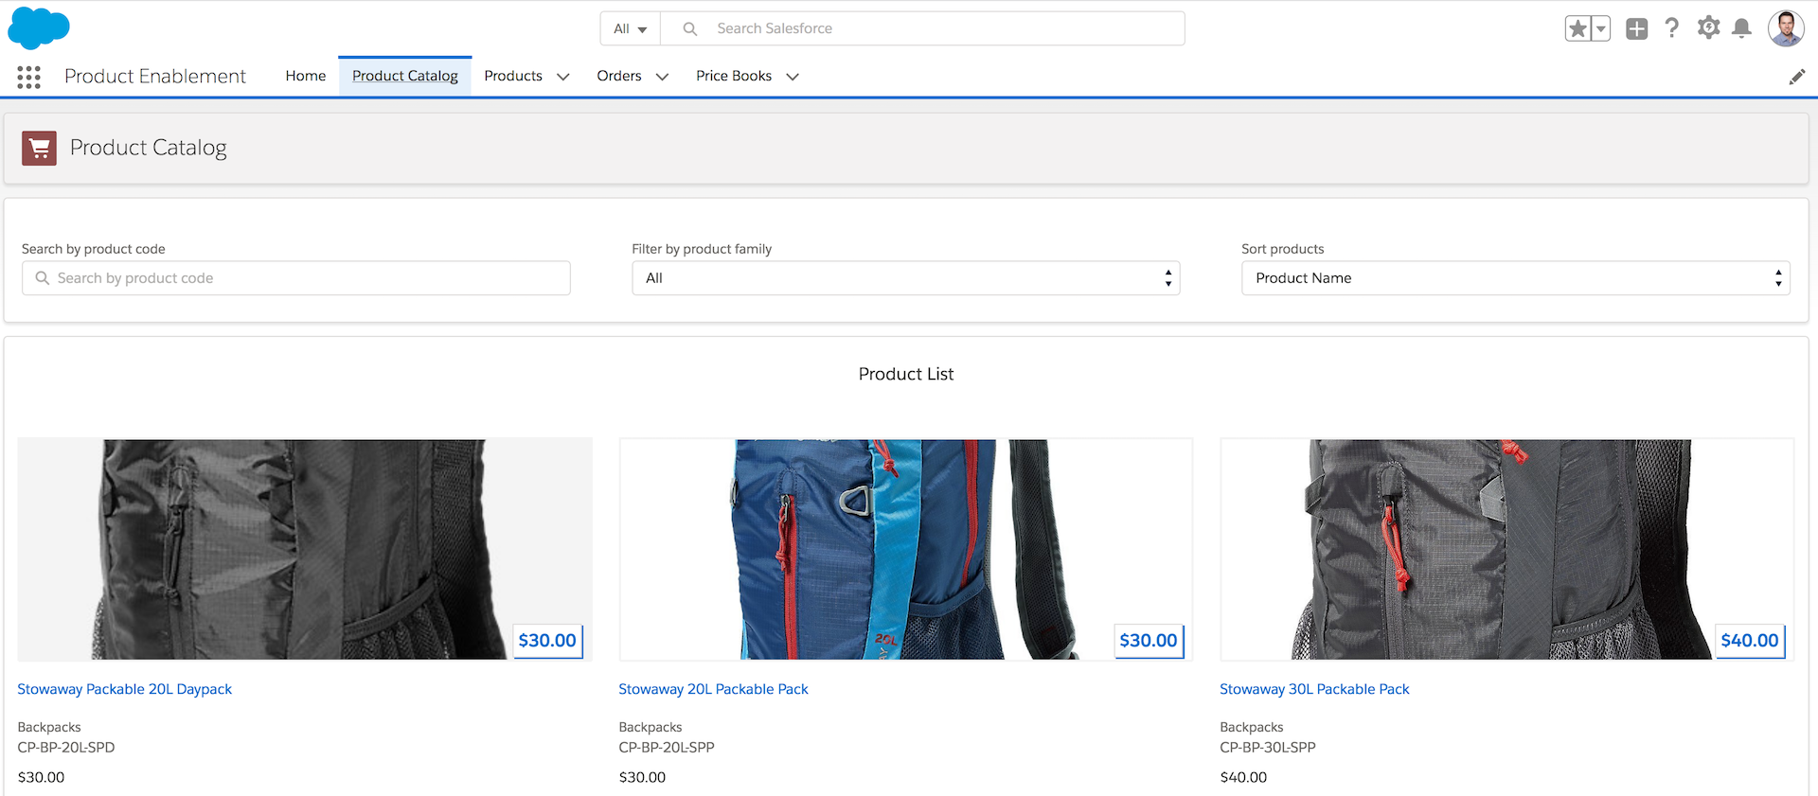Image resolution: width=1818 pixels, height=796 pixels.
Task: Open the favorites list dropdown arrow
Action: coord(1601,28)
